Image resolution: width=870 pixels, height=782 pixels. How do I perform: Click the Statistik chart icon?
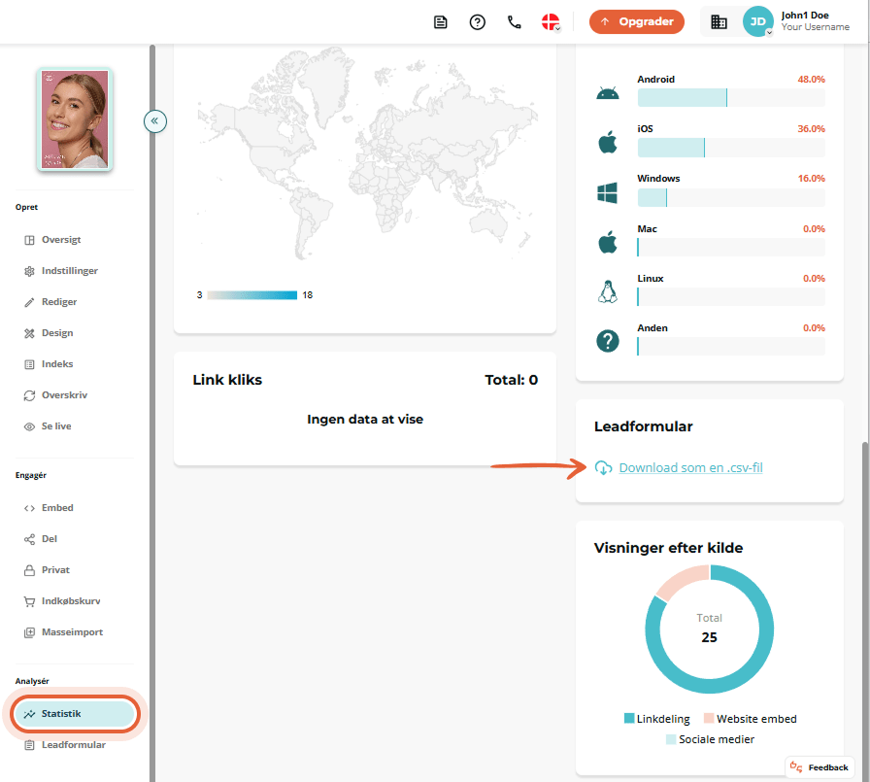pos(29,714)
